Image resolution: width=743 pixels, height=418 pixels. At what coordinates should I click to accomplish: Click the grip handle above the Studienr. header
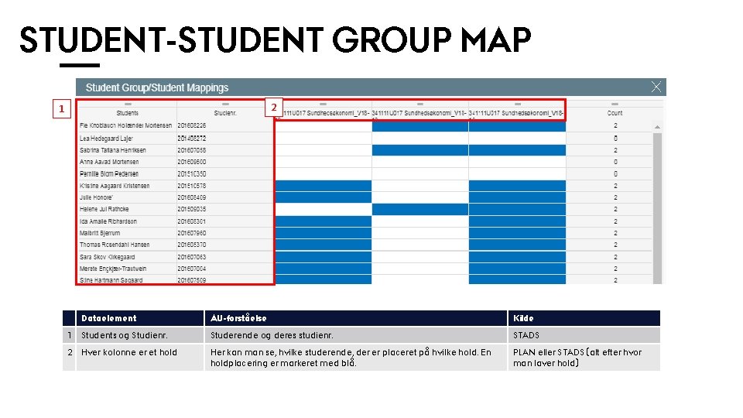[225, 104]
